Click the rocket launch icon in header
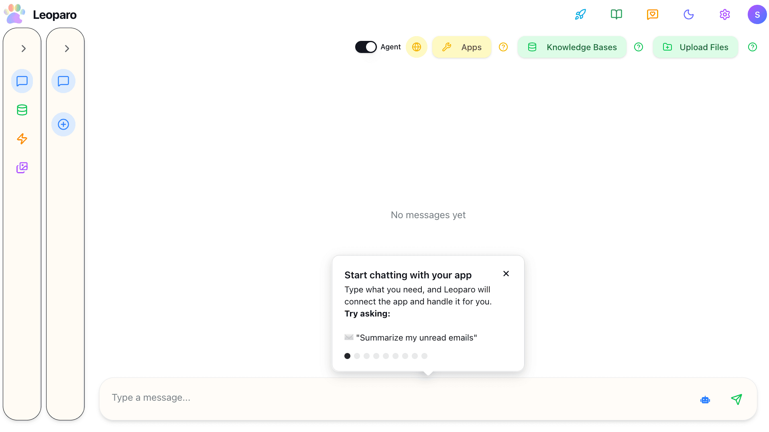 click(580, 14)
